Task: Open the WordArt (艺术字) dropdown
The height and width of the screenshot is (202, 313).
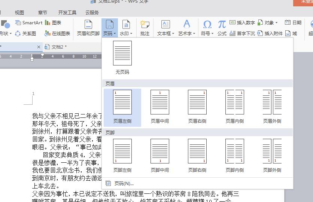Action: coord(187,28)
